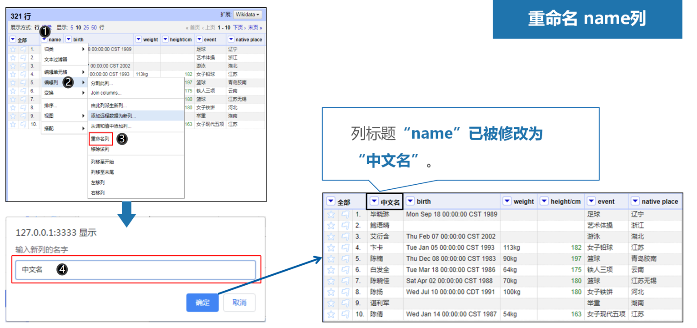Image resolution: width=697 pixels, height=328 pixels.
Task: Flag row 5 陈楠 in the 中文名 table
Action: tap(346, 258)
